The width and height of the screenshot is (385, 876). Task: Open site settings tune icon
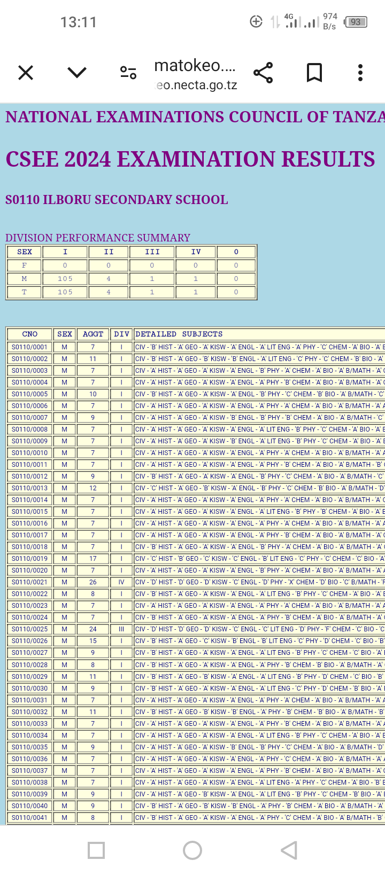click(x=128, y=73)
